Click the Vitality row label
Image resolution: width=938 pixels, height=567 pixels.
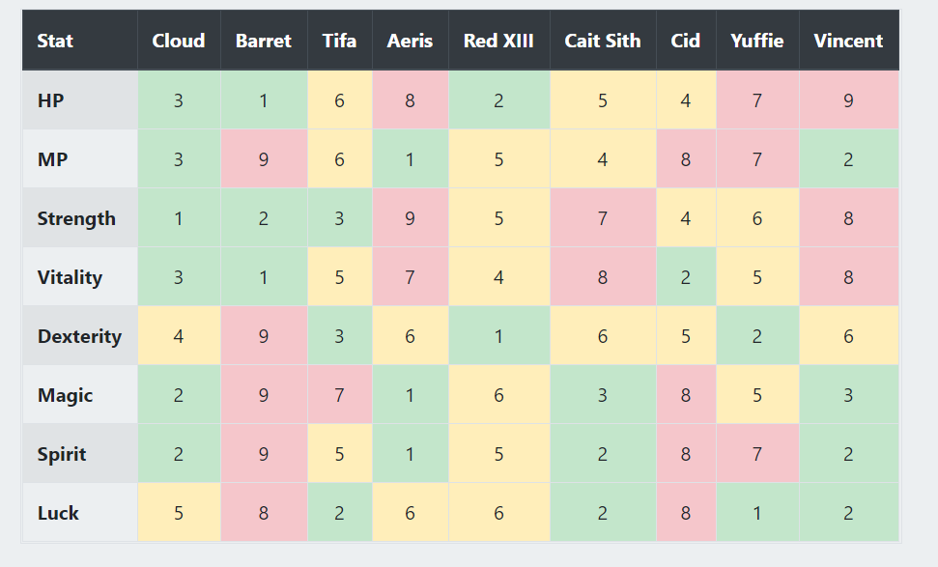tap(70, 277)
